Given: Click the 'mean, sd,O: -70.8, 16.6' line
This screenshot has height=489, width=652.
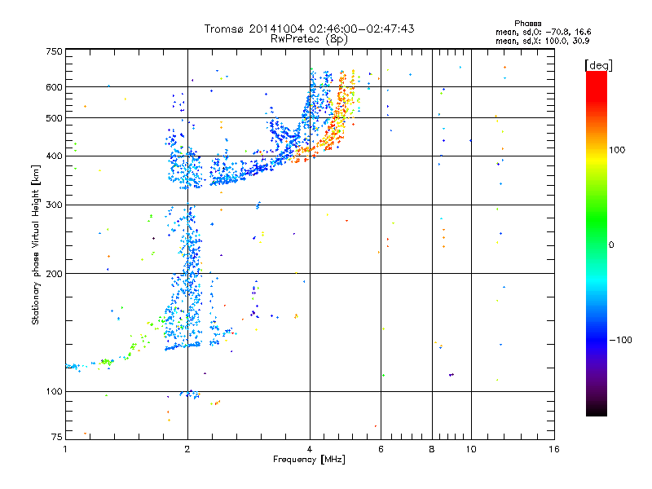Looking at the screenshot, I should pos(543,32).
